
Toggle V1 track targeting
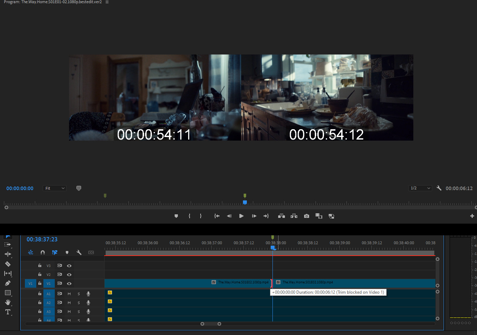(x=49, y=283)
